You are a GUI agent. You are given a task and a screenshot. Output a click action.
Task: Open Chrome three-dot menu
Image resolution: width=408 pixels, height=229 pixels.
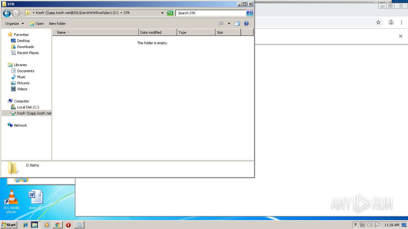[401, 22]
